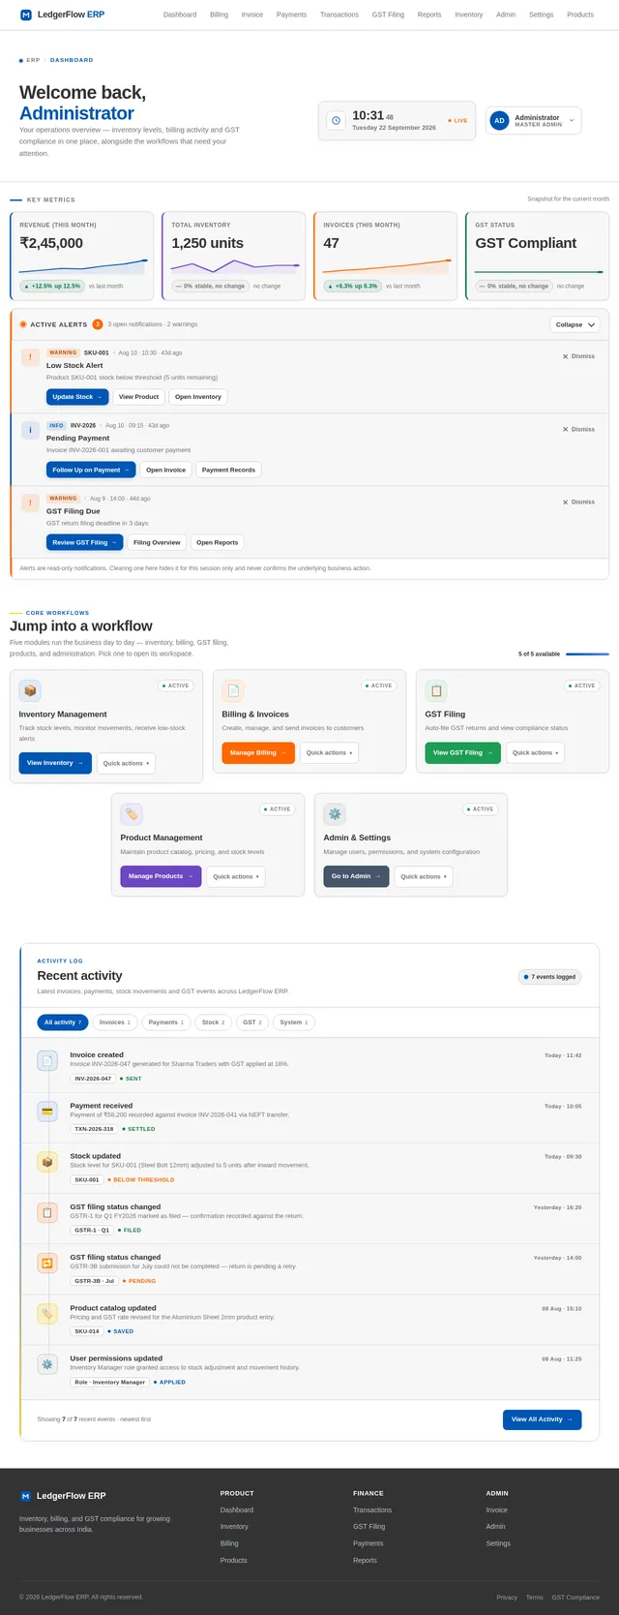Expand Quick actions for Inventory Management
619x1615 pixels.
(x=126, y=763)
